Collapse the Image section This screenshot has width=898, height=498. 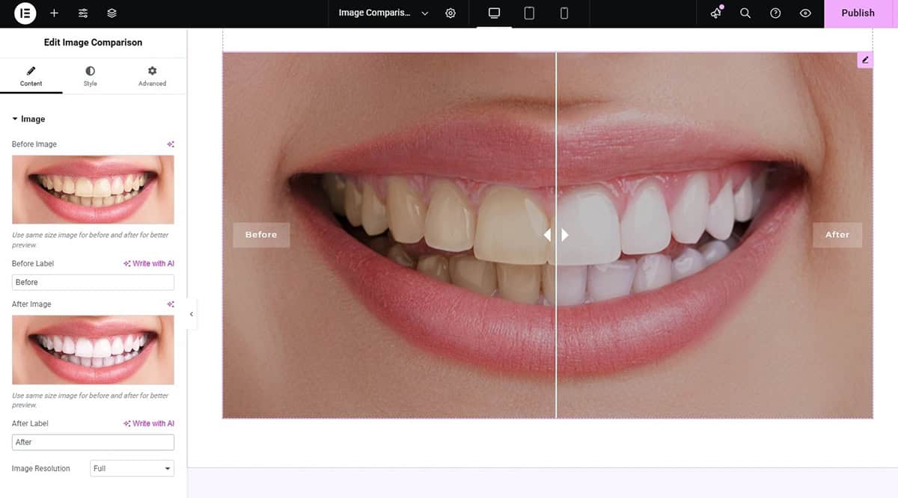(x=28, y=119)
